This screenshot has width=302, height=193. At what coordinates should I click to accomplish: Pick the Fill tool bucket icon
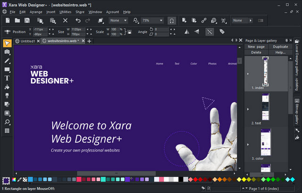pos(7,87)
